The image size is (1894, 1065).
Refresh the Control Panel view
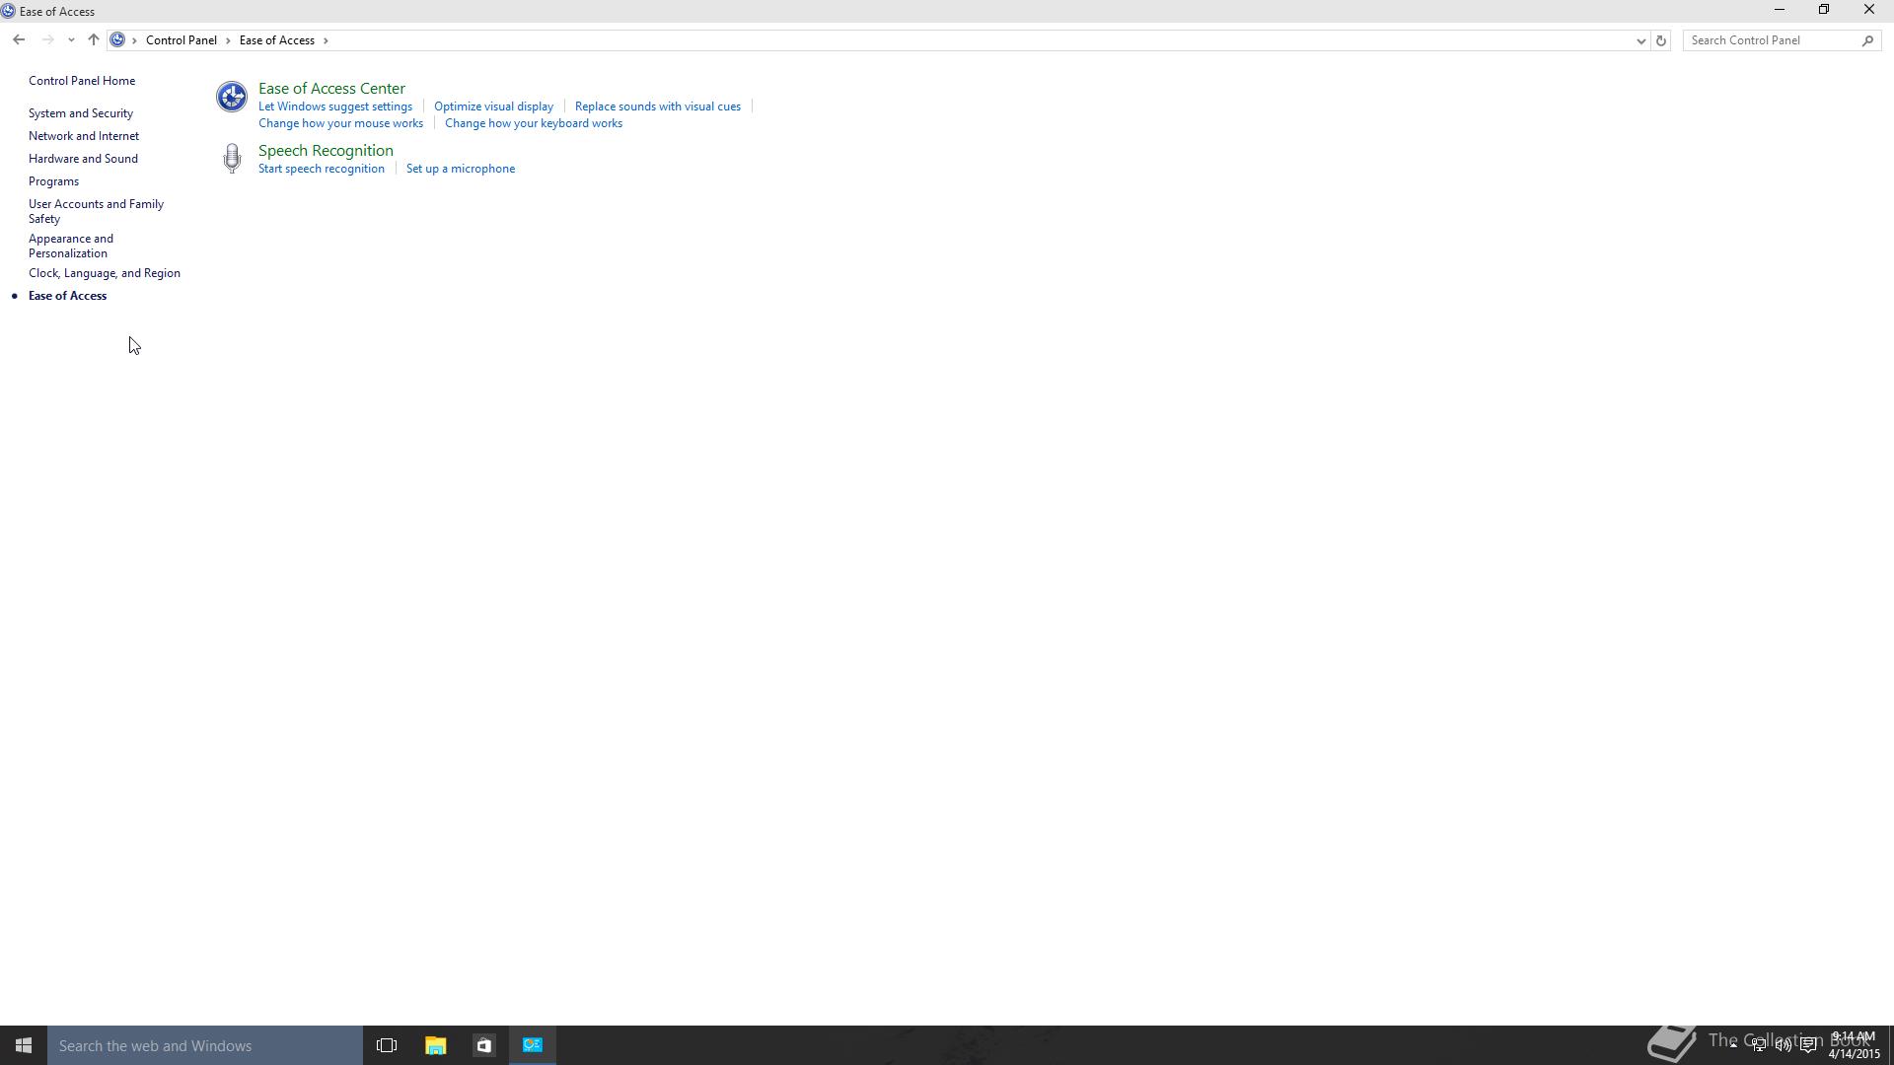click(1661, 40)
